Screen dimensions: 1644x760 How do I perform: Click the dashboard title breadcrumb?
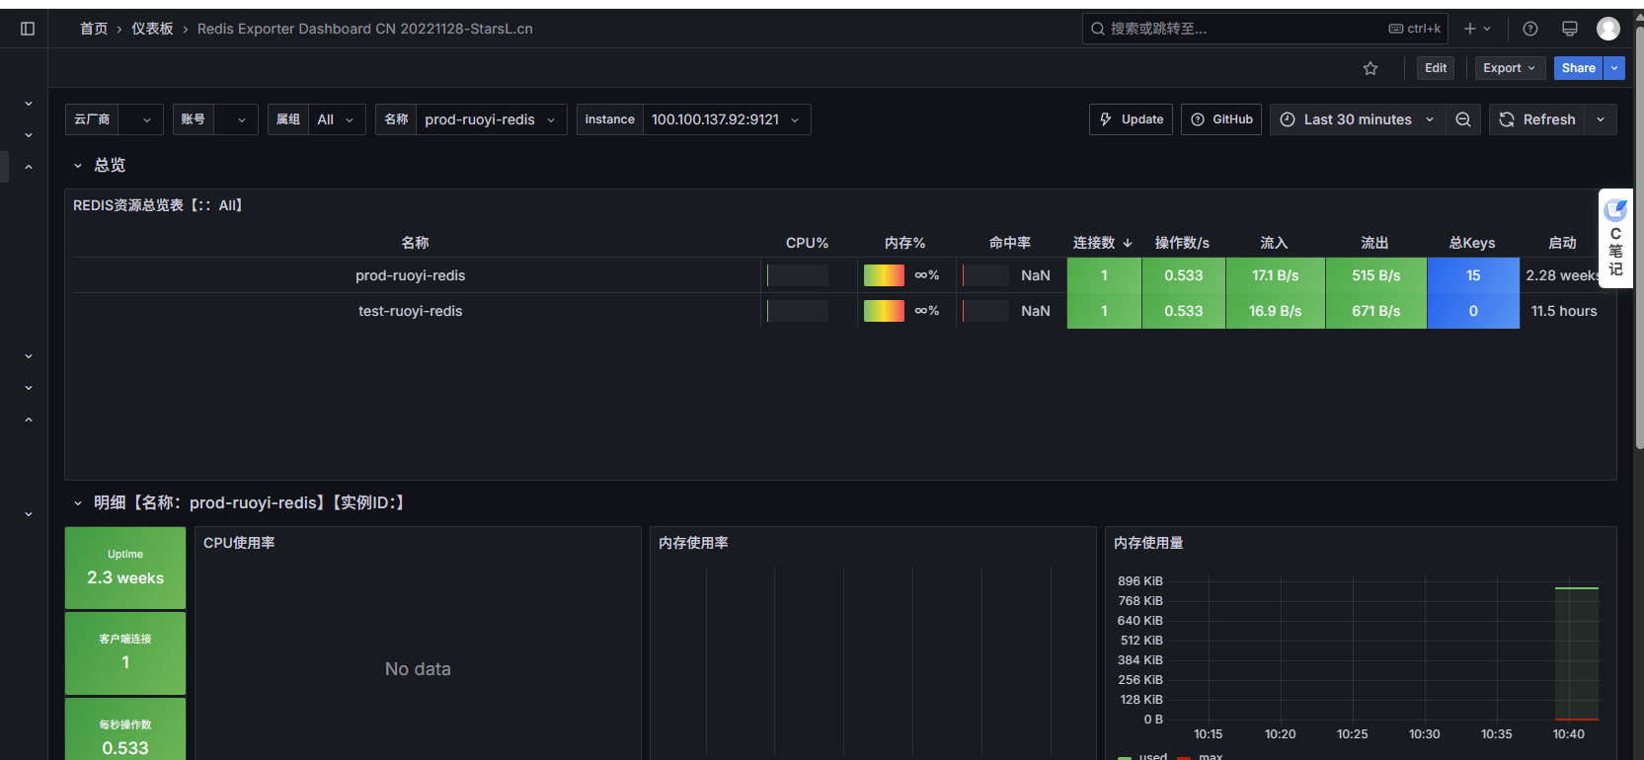click(364, 29)
